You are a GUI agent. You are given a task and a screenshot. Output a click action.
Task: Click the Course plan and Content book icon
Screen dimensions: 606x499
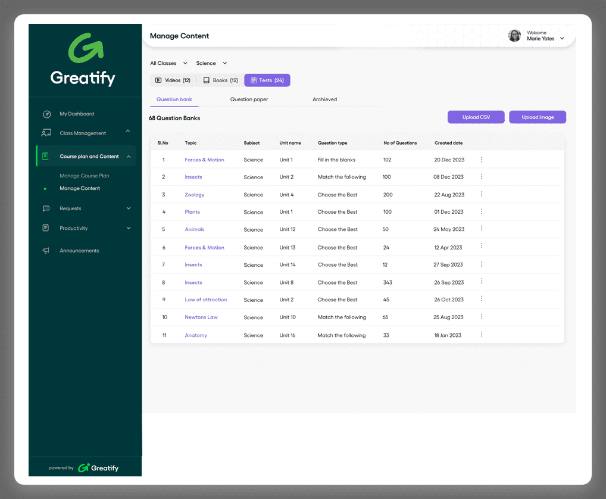[x=45, y=156]
